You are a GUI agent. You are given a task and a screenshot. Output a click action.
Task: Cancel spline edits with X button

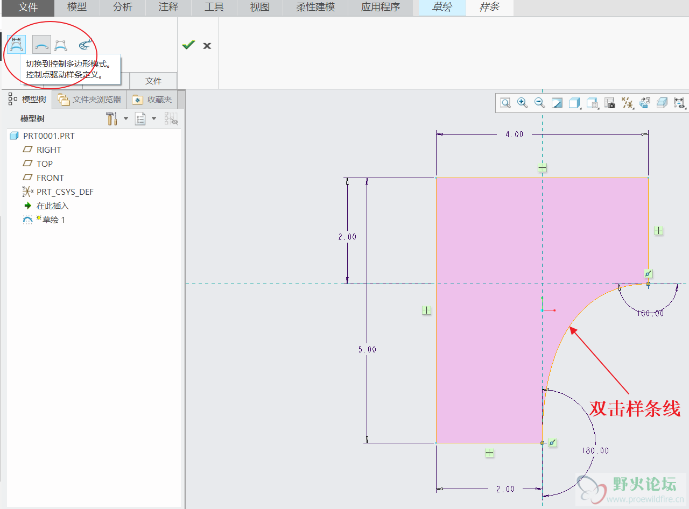[207, 46]
